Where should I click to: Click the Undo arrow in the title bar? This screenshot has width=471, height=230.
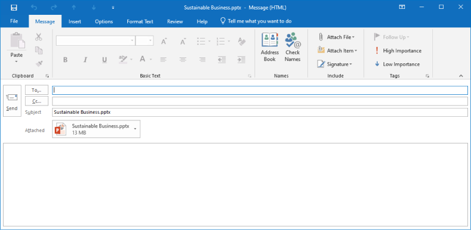click(34, 7)
